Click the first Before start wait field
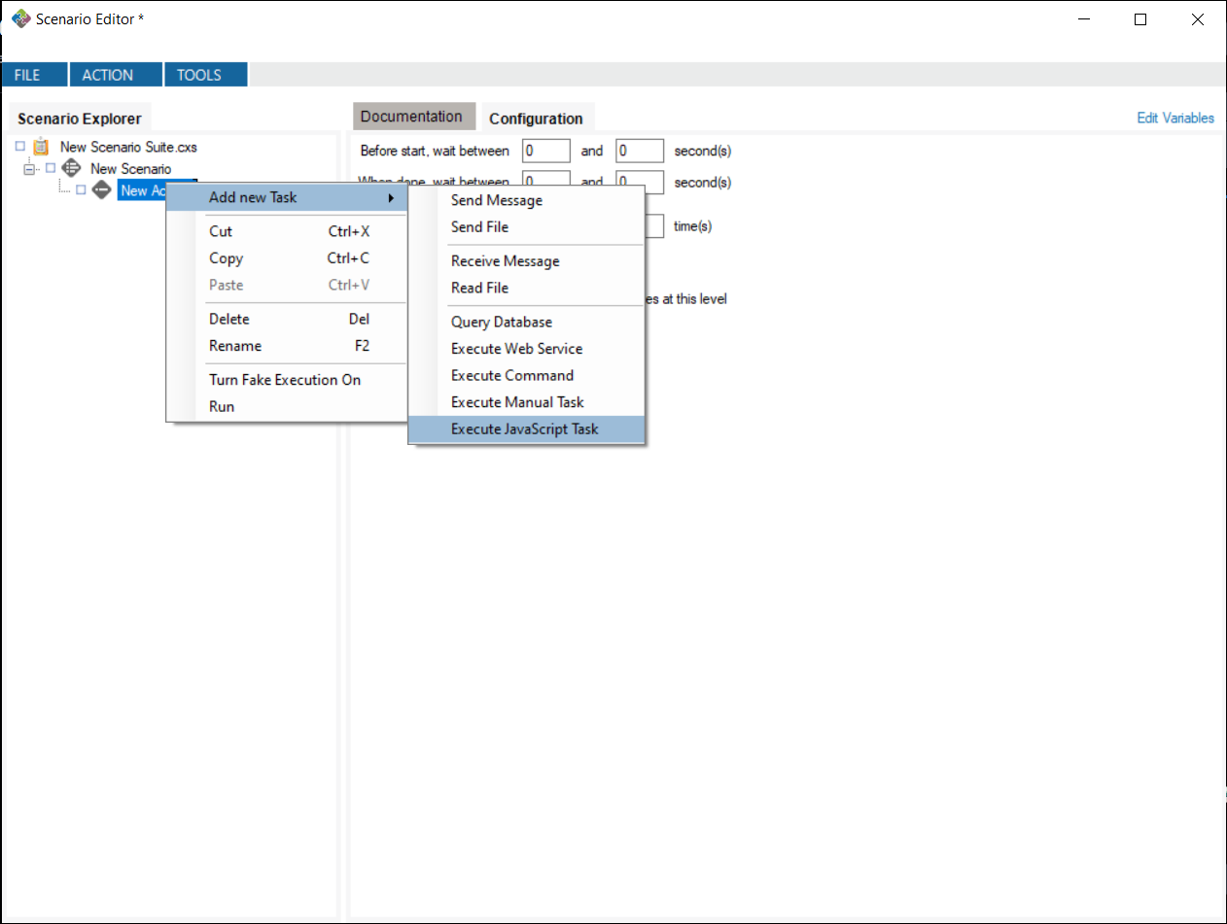The image size is (1227, 924). (x=546, y=151)
